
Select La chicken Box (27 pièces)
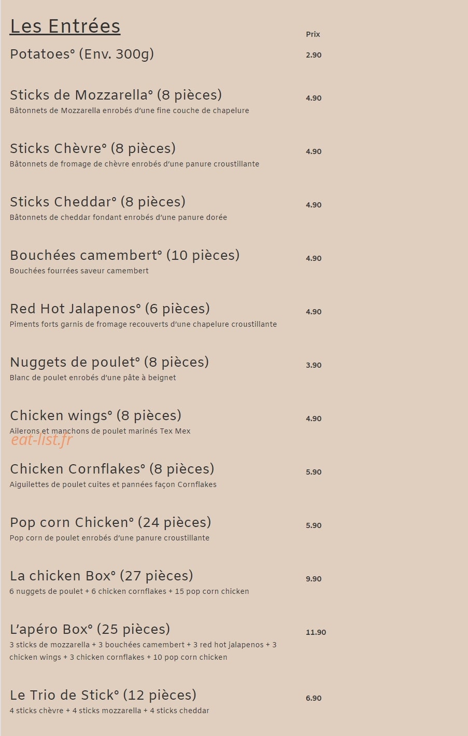tap(102, 576)
